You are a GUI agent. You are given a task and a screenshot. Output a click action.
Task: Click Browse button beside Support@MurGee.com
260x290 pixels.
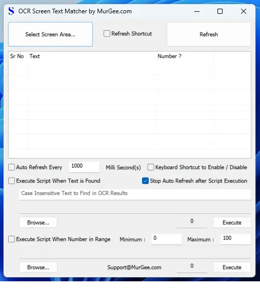pos(38,267)
